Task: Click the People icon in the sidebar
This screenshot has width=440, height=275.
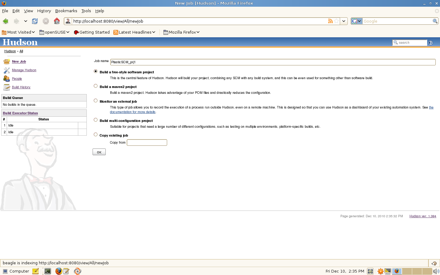Action: [7, 79]
